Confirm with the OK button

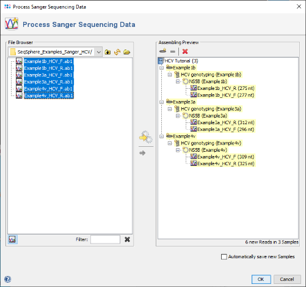click(261, 279)
